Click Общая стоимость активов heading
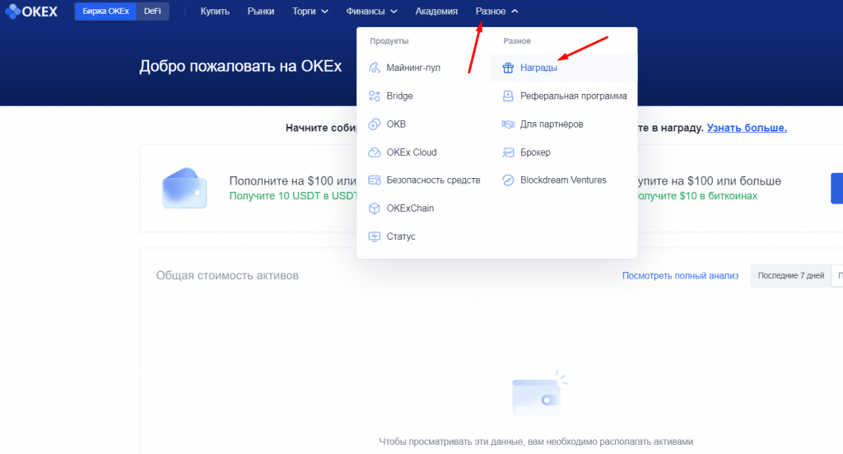Image resolution: width=843 pixels, height=454 pixels. tap(227, 275)
